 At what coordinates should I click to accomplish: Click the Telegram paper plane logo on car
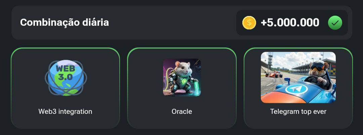click(296, 89)
